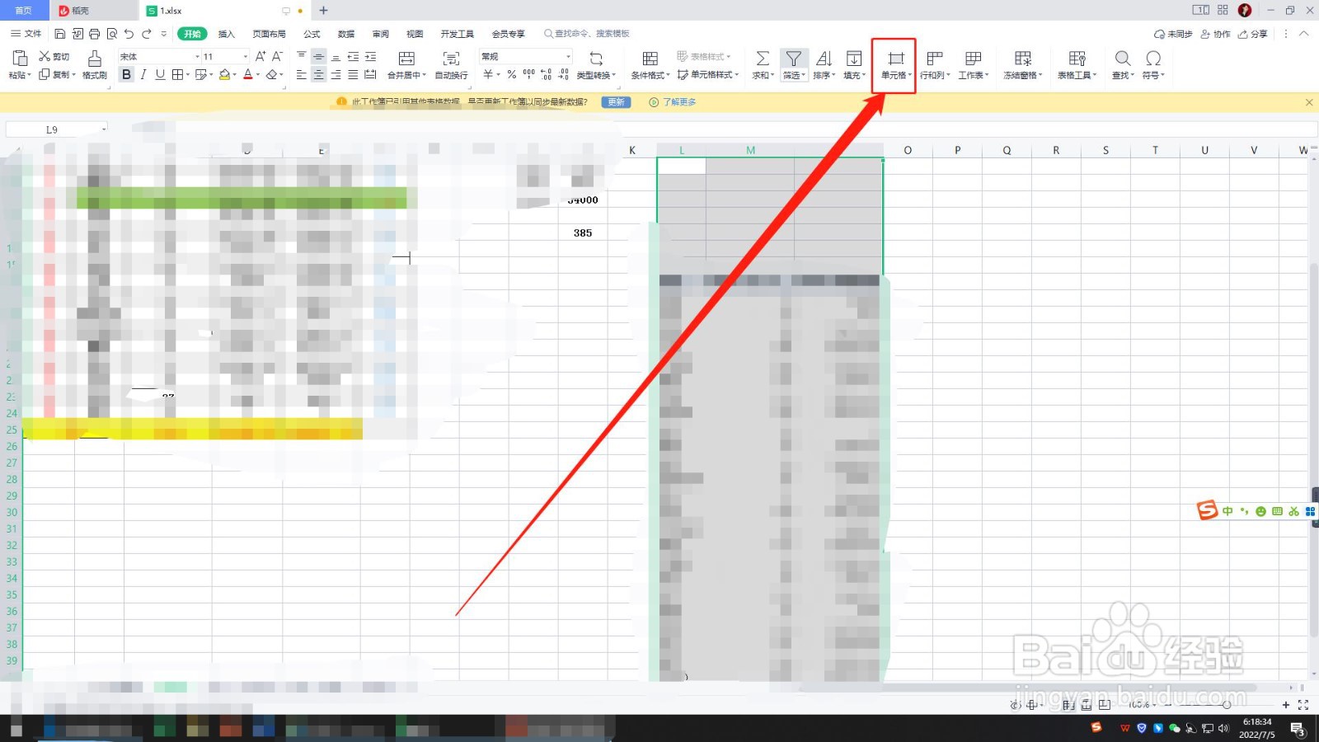Expand the borders dropdown arrow
The width and height of the screenshot is (1319, 742).
click(x=188, y=74)
